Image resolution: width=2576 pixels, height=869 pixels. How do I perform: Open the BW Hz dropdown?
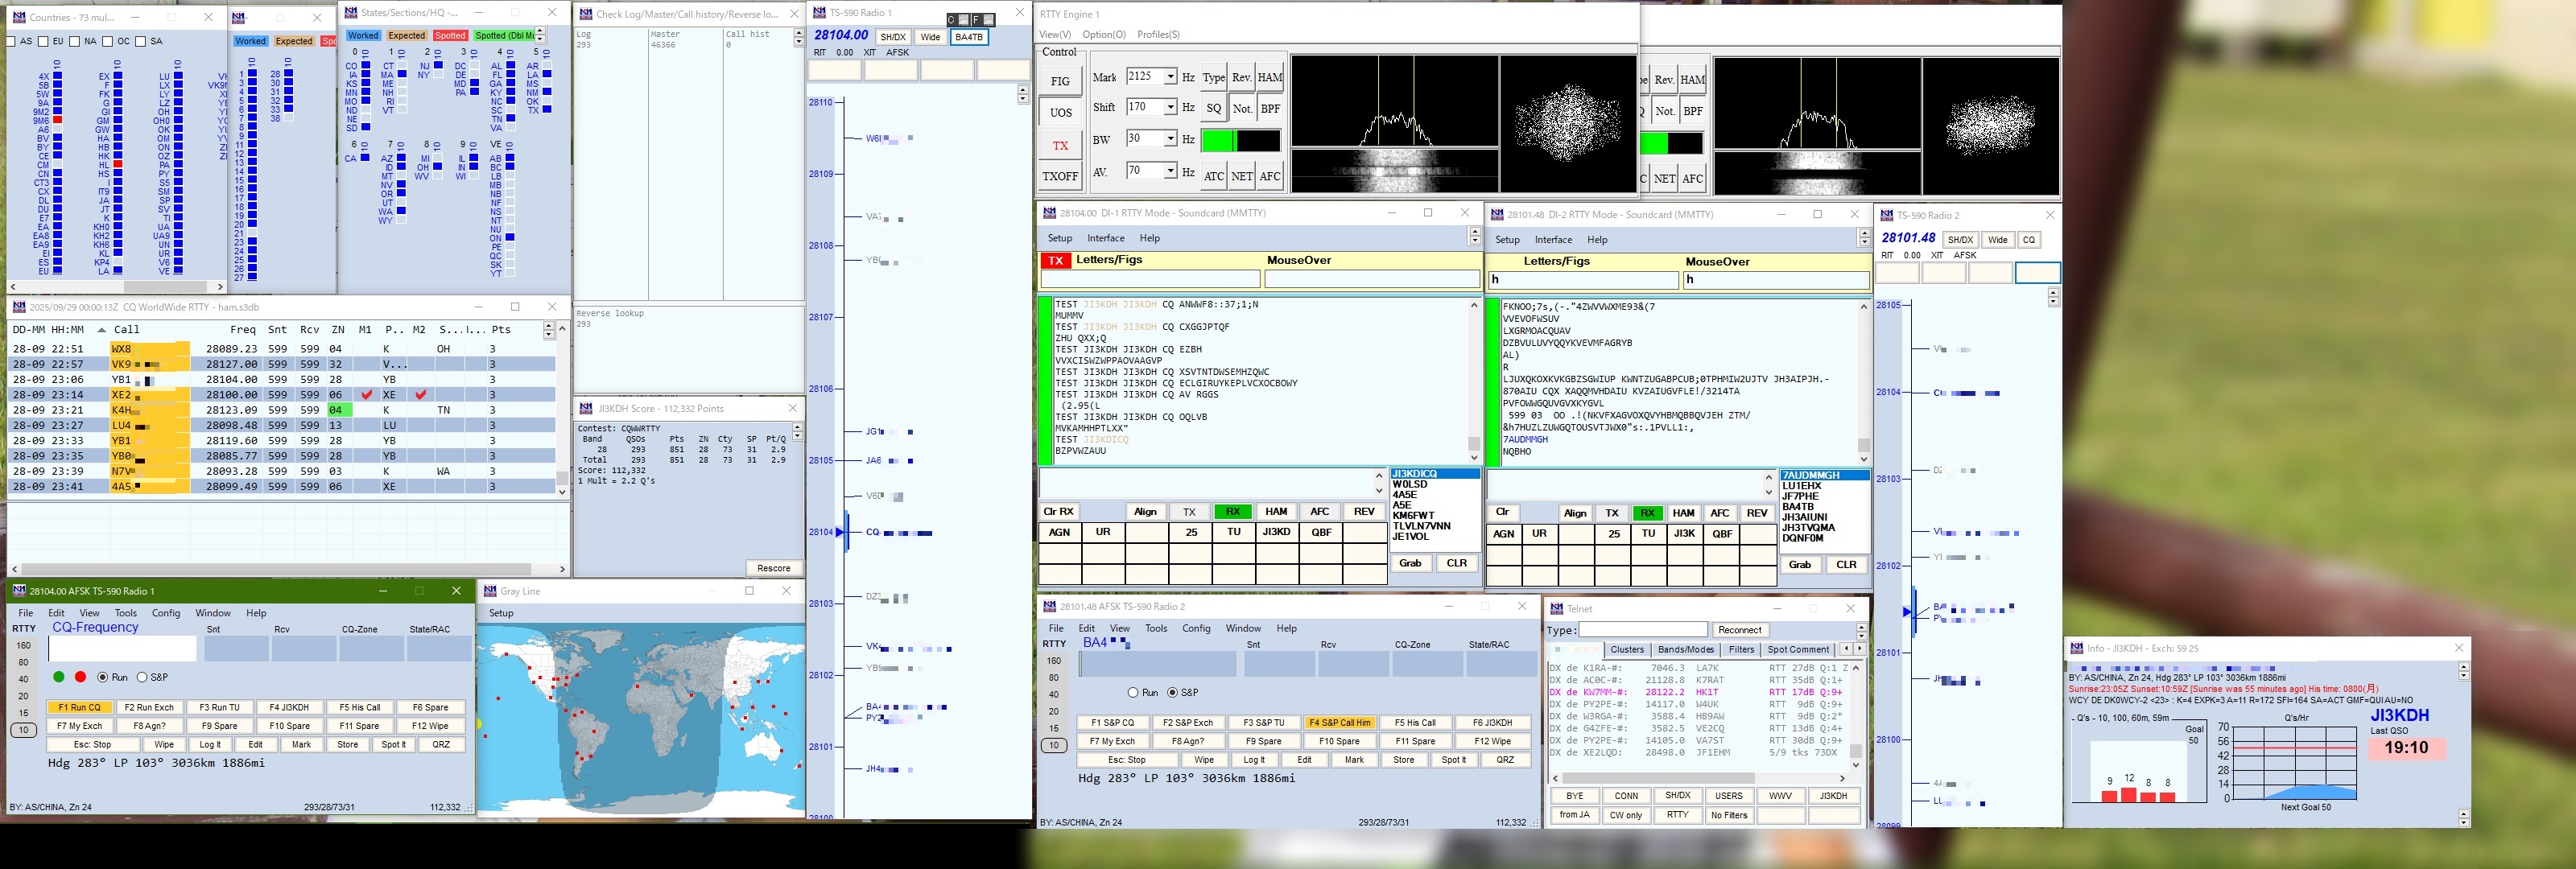pyautogui.click(x=1170, y=139)
